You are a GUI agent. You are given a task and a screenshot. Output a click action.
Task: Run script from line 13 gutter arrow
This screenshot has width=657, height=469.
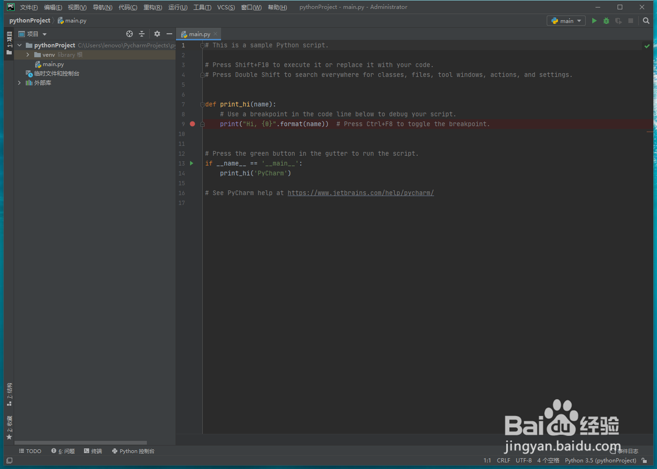pyautogui.click(x=191, y=163)
